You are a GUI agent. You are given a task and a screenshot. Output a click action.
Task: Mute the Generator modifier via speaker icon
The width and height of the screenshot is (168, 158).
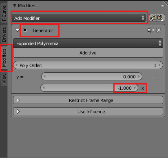150,30
